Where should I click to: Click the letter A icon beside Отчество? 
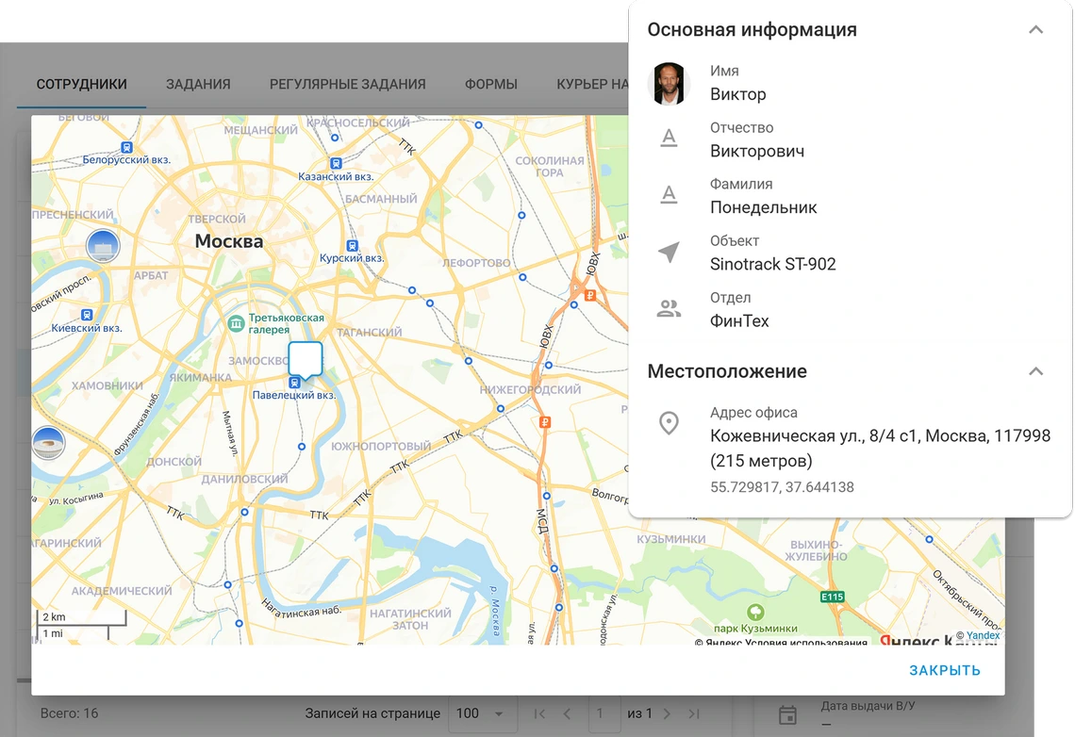click(x=669, y=137)
